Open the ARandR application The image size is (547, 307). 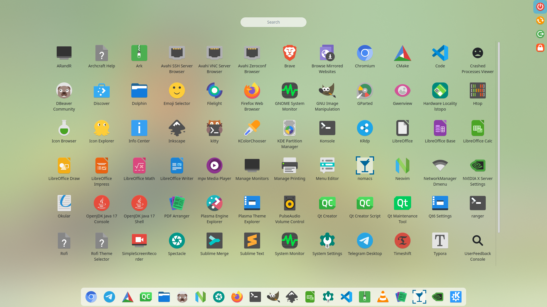click(x=64, y=57)
